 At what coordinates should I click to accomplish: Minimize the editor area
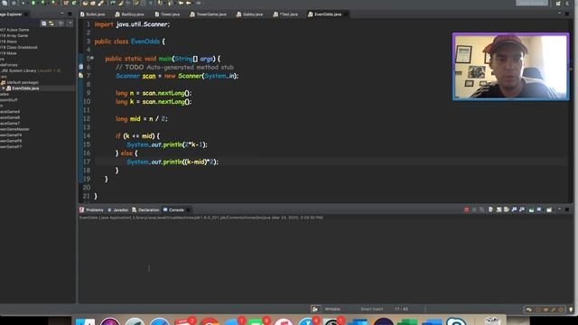tap(559, 14)
